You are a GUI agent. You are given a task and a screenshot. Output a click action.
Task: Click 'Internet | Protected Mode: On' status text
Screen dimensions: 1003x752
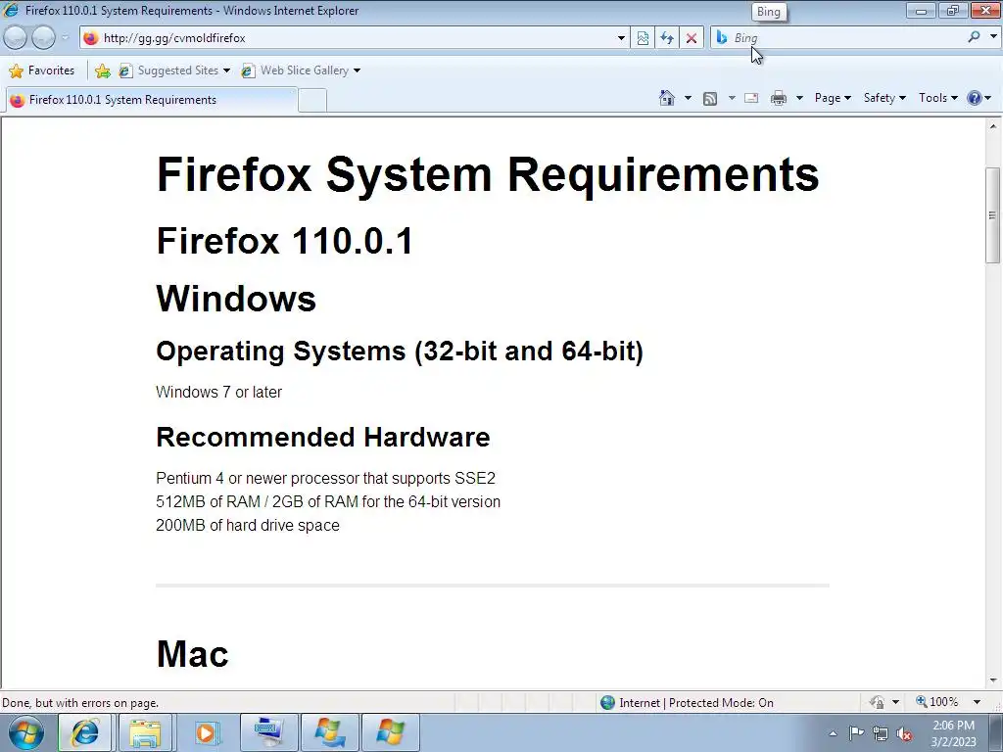pos(696,703)
